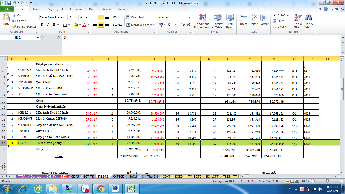Toggle Wrap Text for the cell
The width and height of the screenshot is (345, 194).
[x=135, y=17]
